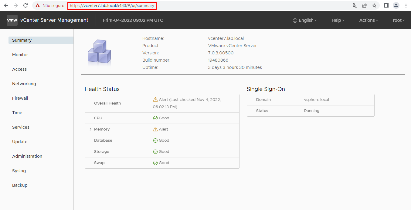
Task: Go to the Monitor section
Action: pos(20,55)
